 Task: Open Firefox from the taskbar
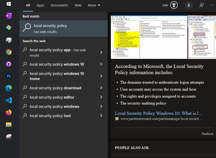point(9,112)
